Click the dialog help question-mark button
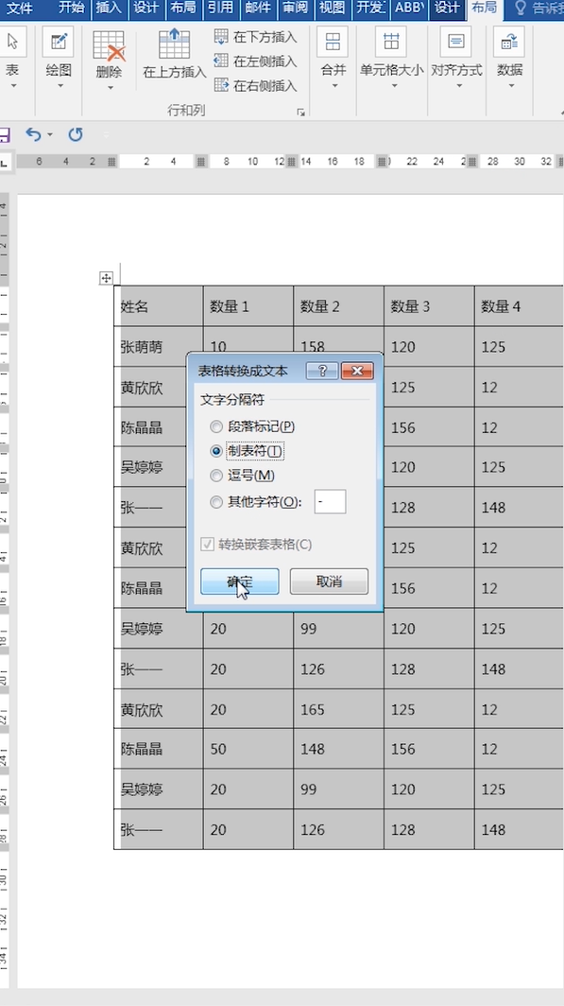This screenshot has width=564, height=1006. [x=322, y=371]
